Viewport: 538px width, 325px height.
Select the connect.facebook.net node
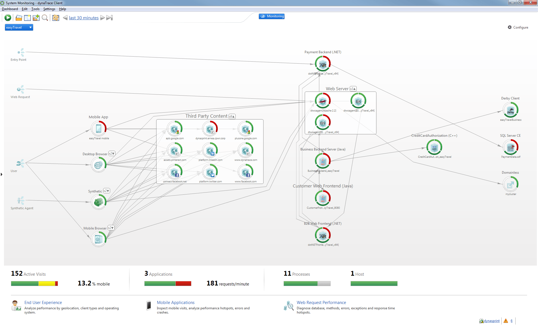(175, 172)
